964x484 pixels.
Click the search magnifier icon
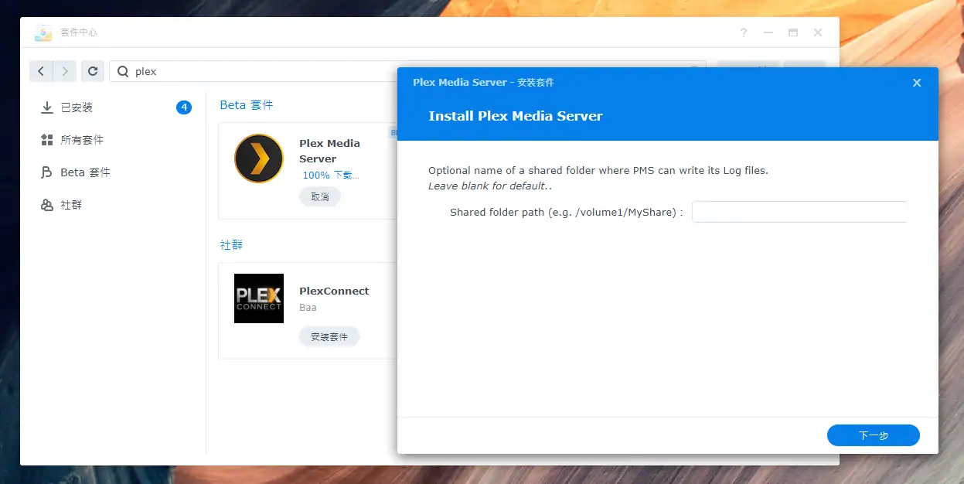pos(123,71)
